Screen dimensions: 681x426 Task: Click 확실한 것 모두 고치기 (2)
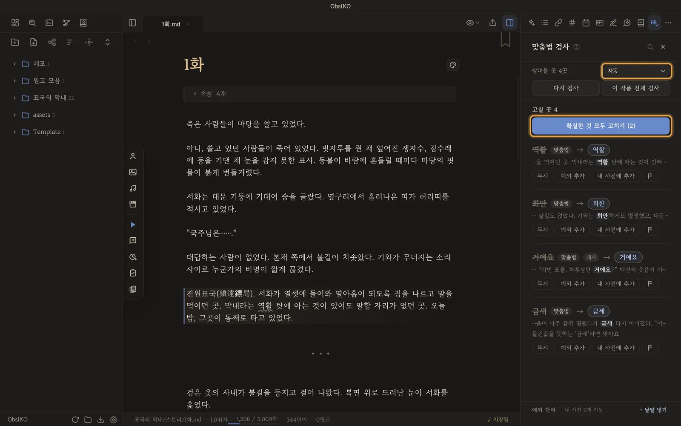click(x=601, y=126)
